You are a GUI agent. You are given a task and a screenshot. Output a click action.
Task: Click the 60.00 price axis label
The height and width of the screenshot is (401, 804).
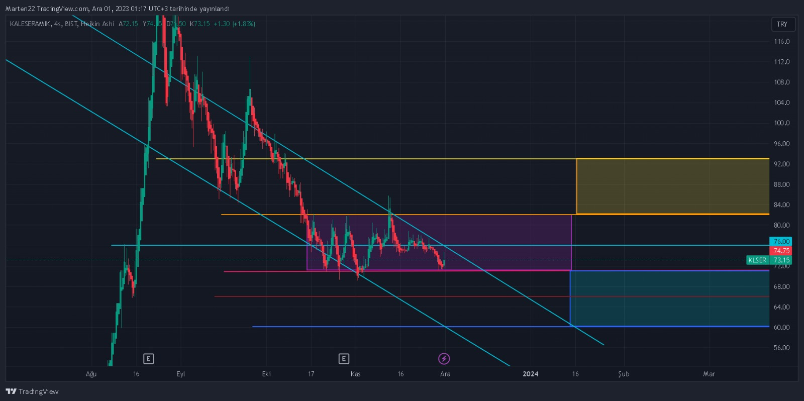(781, 328)
